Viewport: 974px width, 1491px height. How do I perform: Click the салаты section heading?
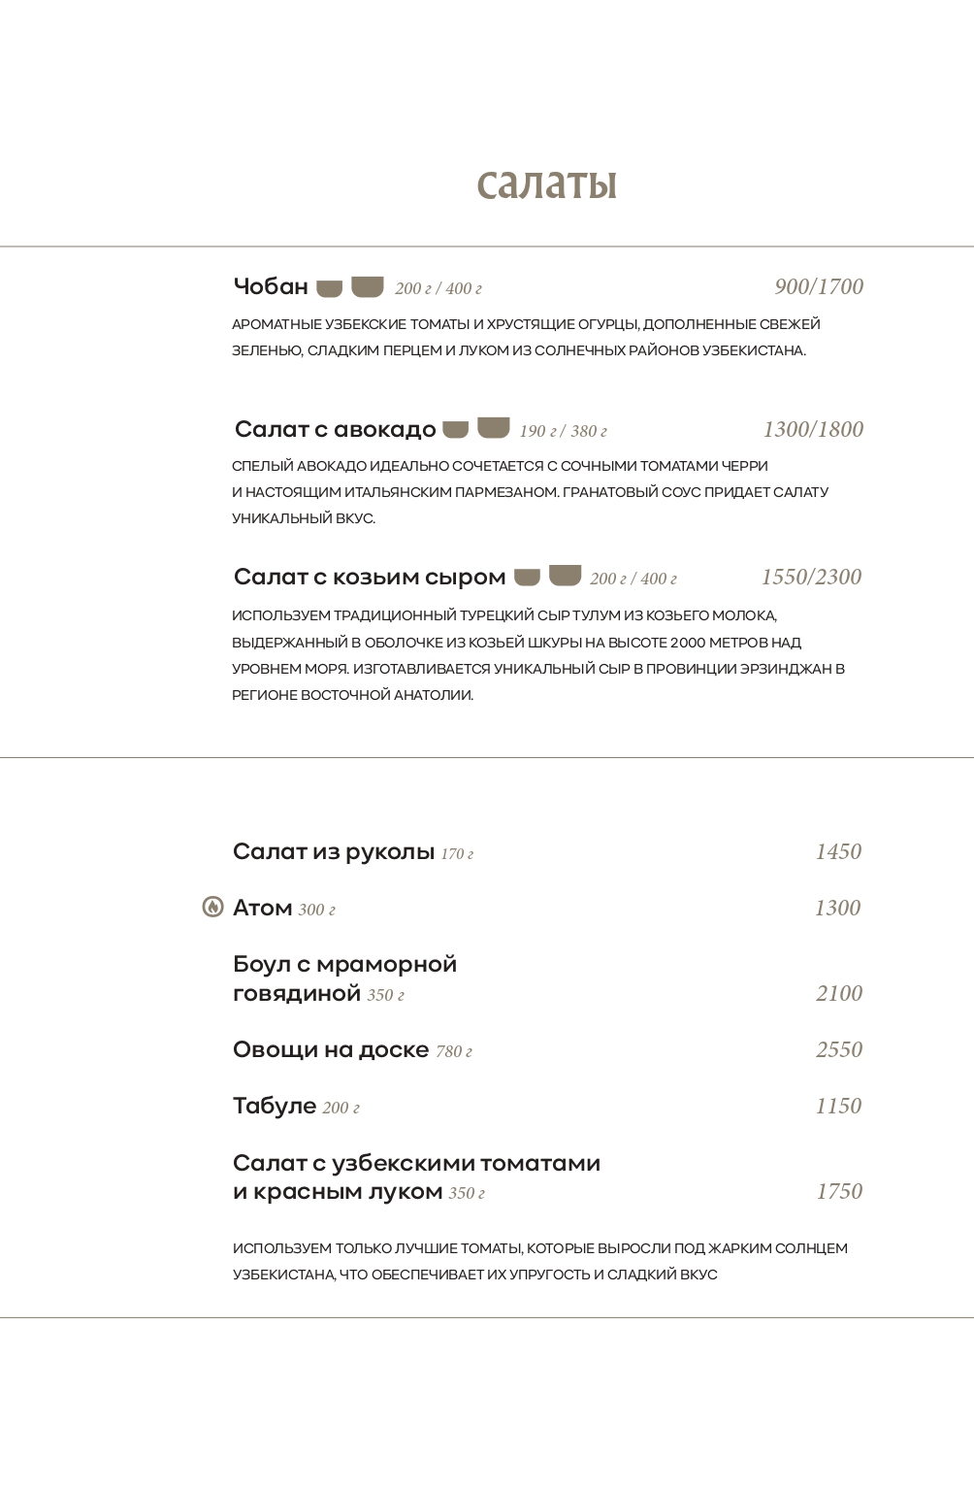(547, 182)
